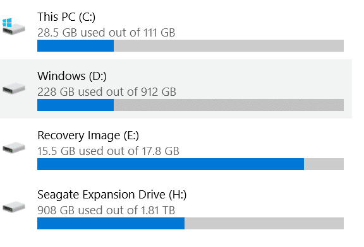
Task: Click '228 GB used out of 912 GB'
Action: click(x=107, y=92)
